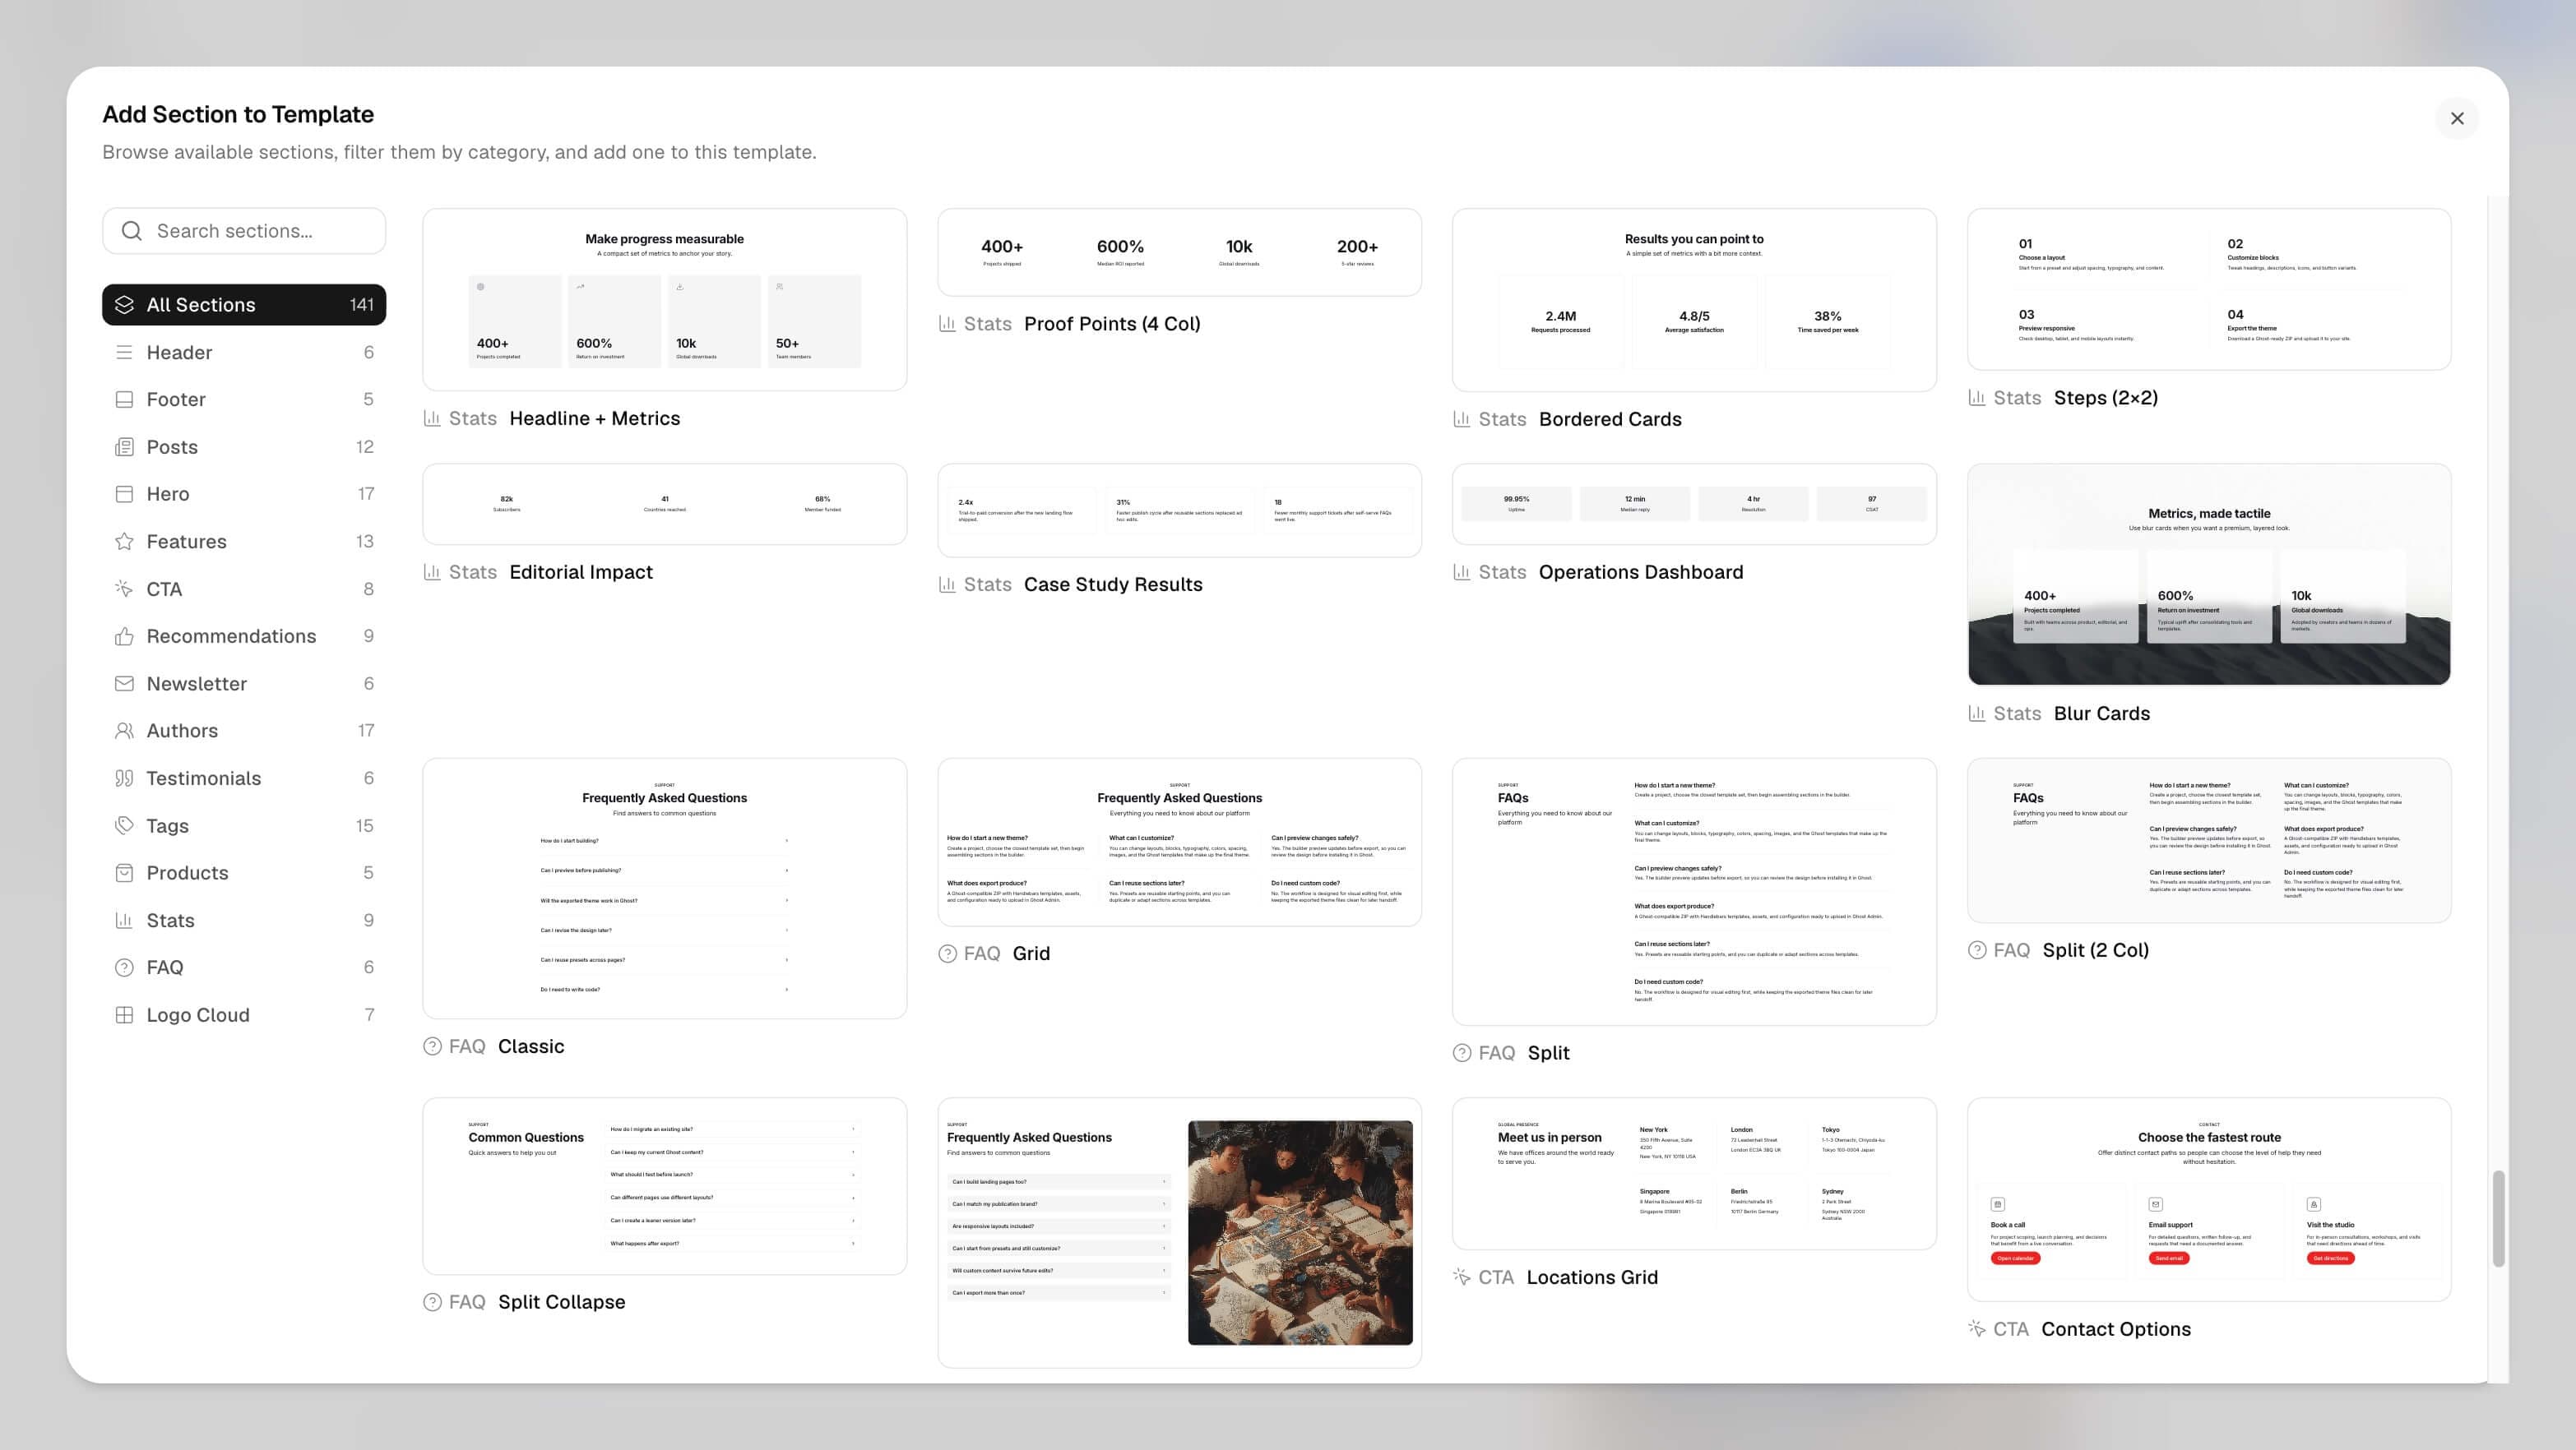The height and width of the screenshot is (1450, 2576).
Task: Click the CTA cursor icon in sidebar
Action: coord(124,589)
